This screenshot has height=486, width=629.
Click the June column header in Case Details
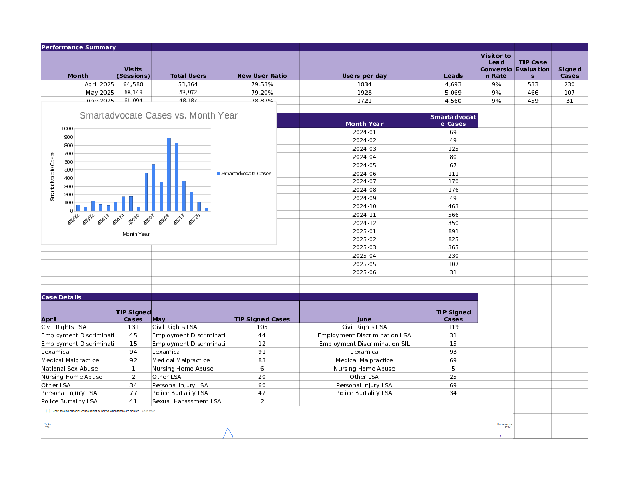(364, 319)
